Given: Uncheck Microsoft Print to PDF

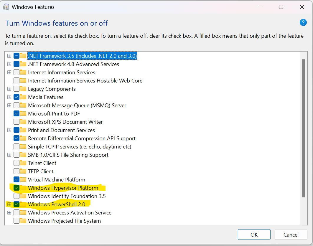Looking at the screenshot, I should [17, 113].
